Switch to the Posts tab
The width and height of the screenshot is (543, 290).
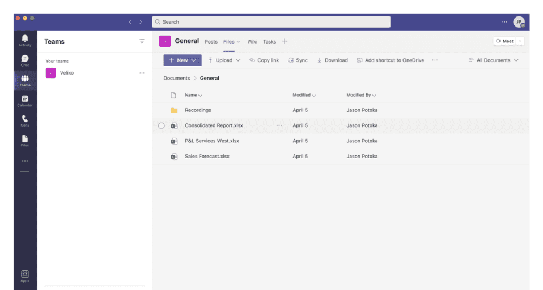[211, 42]
